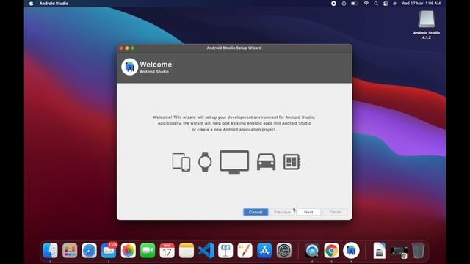Viewport: 470px width, 264px height.
Task: Click the phone and tablet device icon
Action: tap(181, 162)
